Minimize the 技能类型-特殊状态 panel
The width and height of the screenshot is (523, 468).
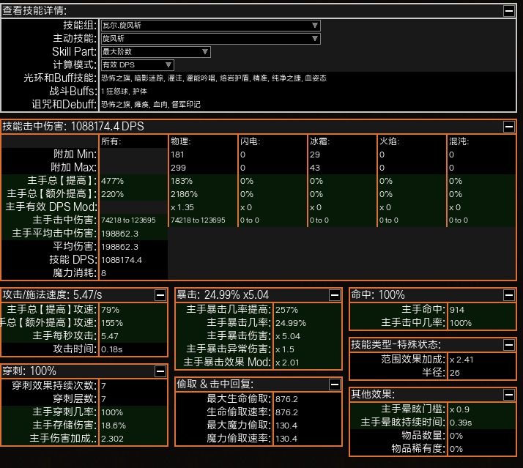point(508,344)
